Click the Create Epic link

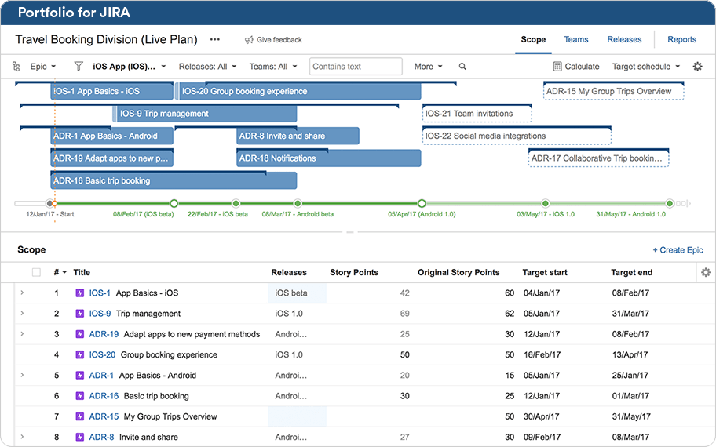coord(678,250)
